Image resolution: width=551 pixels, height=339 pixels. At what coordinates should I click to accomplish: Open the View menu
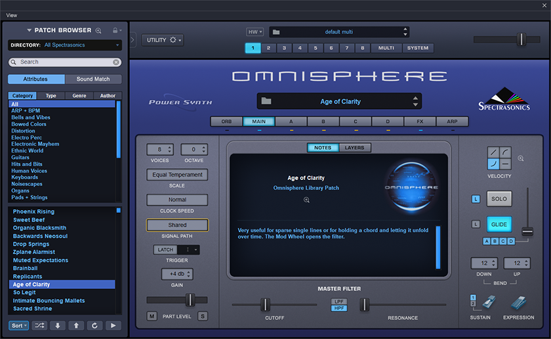tap(11, 15)
